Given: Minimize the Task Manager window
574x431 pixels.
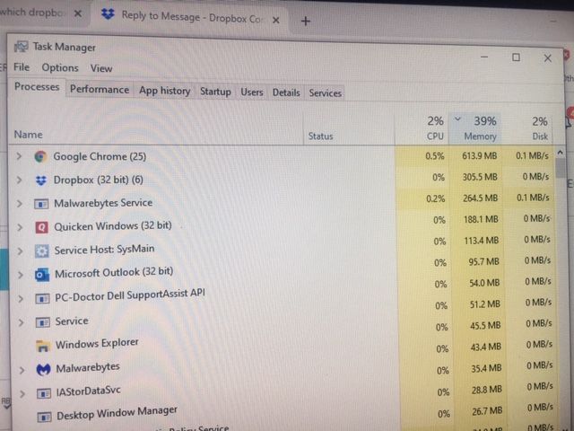Looking at the screenshot, I should (484, 57).
